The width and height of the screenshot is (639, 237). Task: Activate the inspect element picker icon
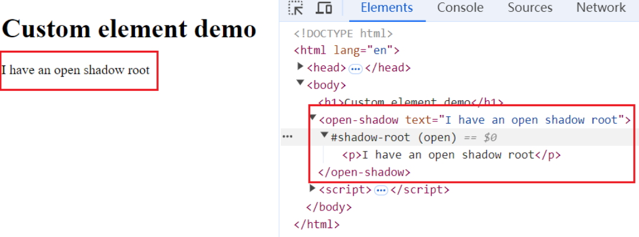point(296,8)
